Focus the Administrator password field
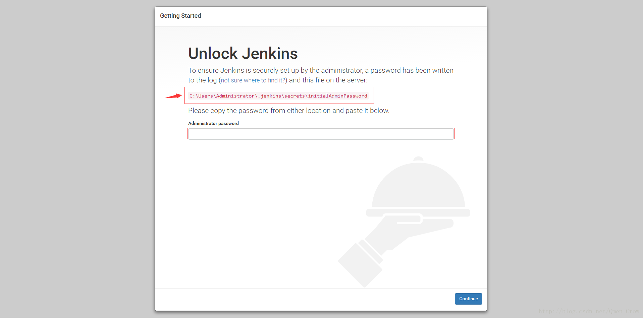Image resolution: width=643 pixels, height=318 pixels. (321, 134)
